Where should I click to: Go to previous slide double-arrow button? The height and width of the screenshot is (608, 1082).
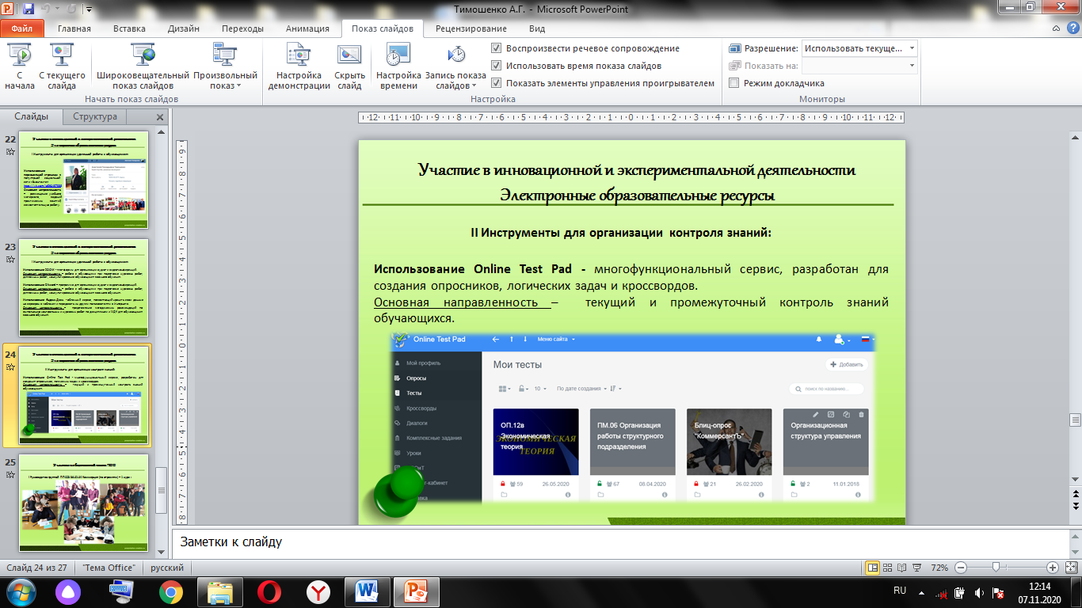click(x=1075, y=492)
